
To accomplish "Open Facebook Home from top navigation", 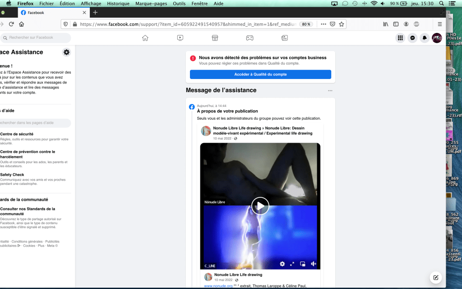I will [x=145, y=38].
